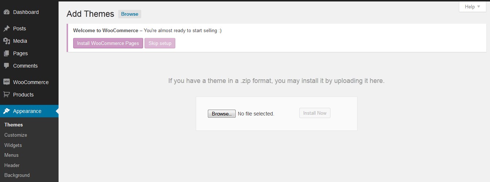Click the WooCommerce logo icon

coord(7,82)
